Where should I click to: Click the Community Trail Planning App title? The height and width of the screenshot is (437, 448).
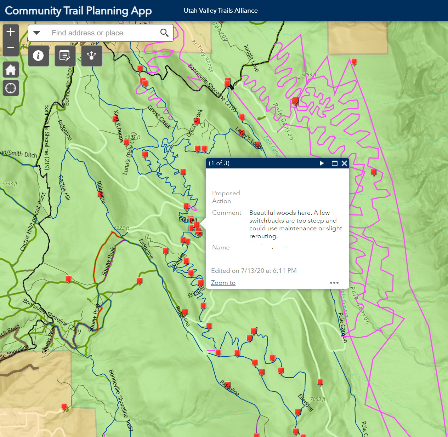pyautogui.click(x=78, y=11)
